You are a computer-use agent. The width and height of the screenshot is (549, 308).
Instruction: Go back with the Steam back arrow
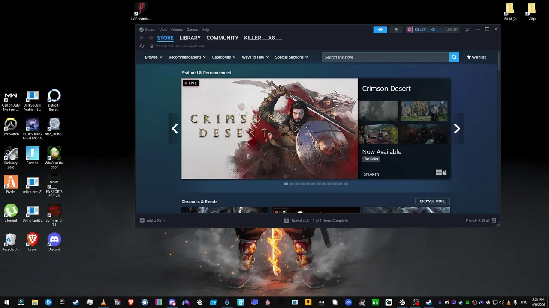(142, 38)
